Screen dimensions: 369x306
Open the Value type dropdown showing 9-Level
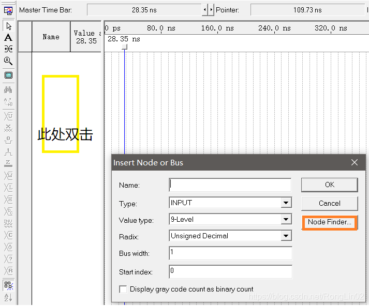[286, 220]
